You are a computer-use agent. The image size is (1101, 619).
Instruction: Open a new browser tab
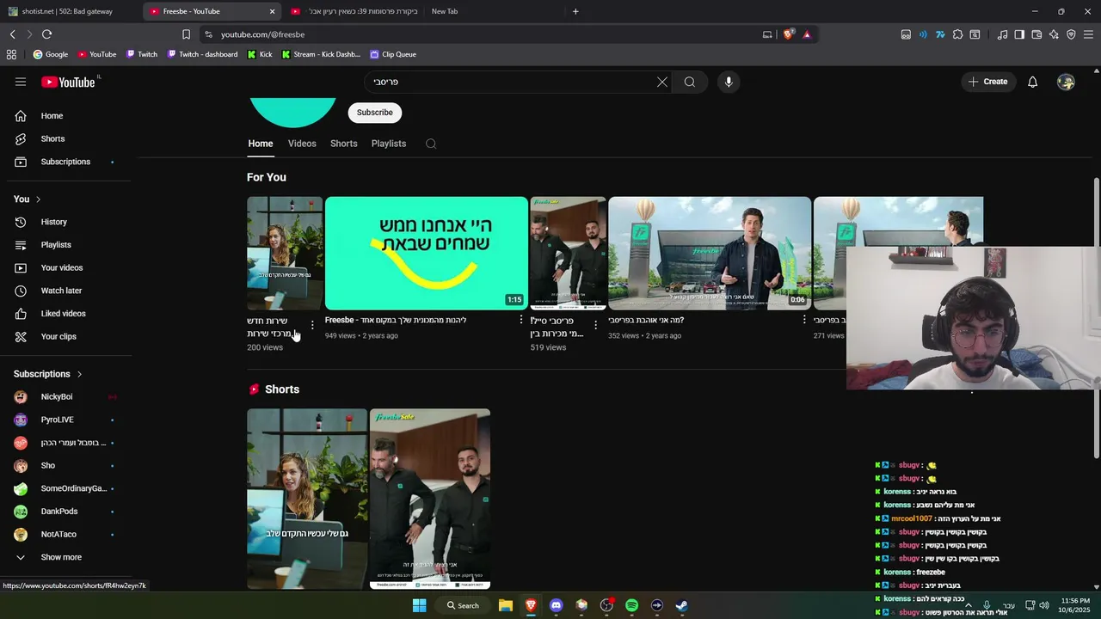[575, 11]
